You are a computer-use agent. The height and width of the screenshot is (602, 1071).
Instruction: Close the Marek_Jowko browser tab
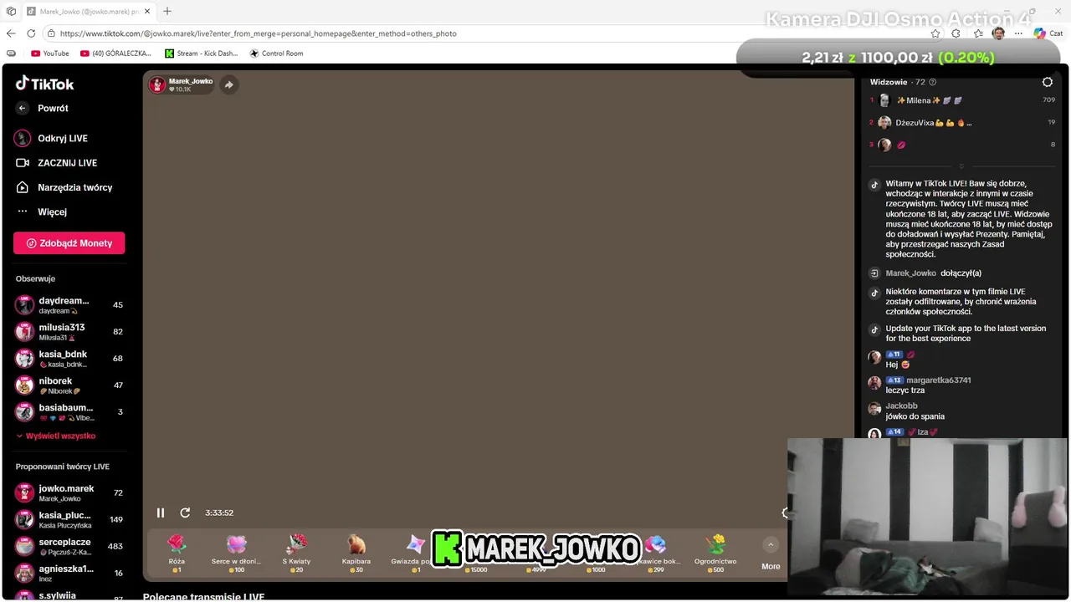[x=149, y=12]
